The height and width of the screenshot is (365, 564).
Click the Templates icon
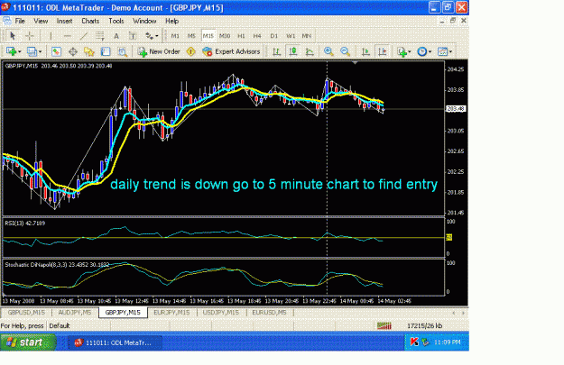pos(443,51)
